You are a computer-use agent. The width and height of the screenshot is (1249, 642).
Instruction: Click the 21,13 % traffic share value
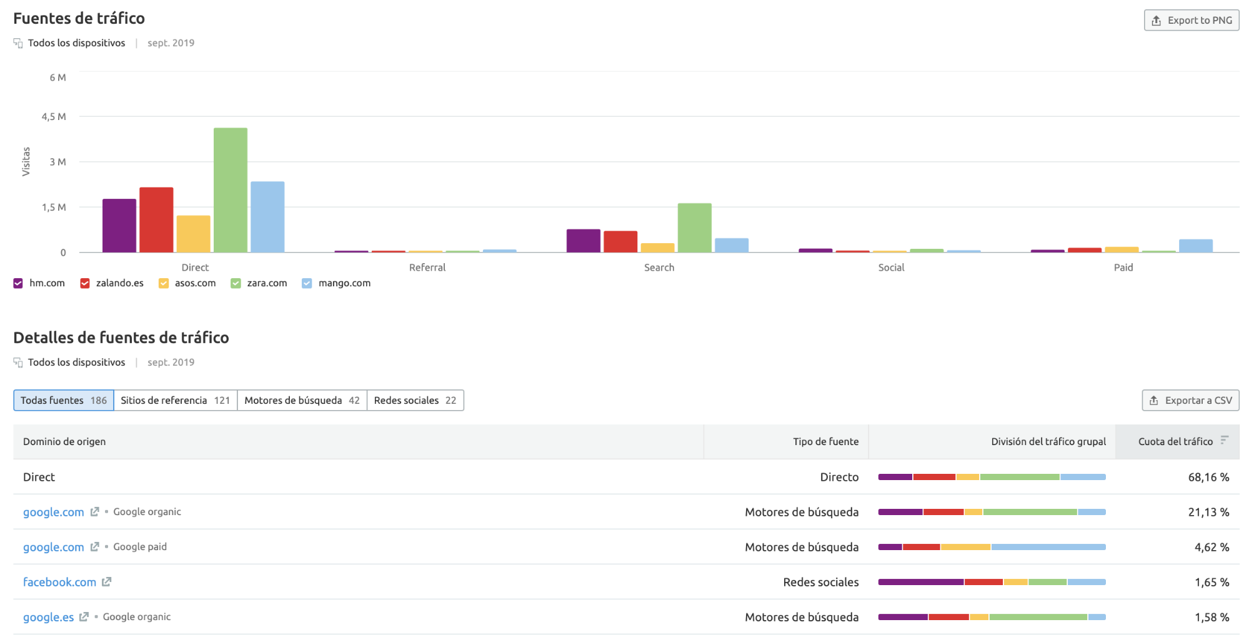pos(1208,512)
